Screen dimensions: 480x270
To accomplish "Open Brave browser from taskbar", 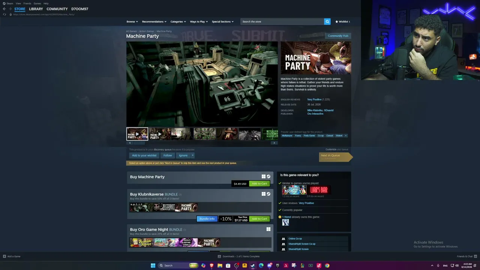I will coord(211,265).
